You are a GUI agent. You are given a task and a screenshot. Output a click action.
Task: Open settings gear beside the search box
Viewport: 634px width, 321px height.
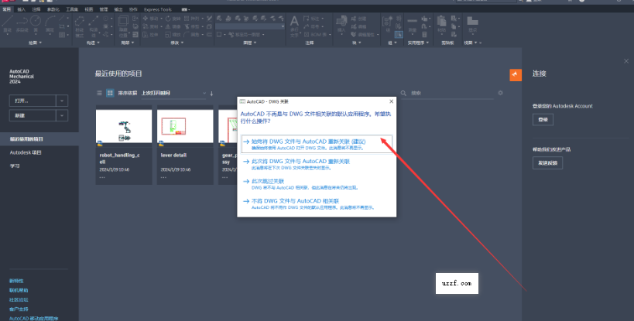click(500, 93)
